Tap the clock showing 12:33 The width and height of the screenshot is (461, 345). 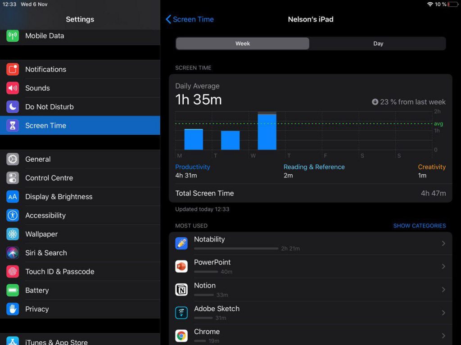tap(9, 4)
